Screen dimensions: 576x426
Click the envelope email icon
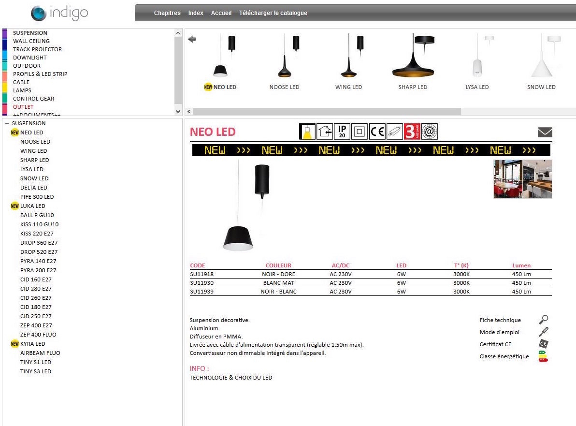pyautogui.click(x=545, y=132)
